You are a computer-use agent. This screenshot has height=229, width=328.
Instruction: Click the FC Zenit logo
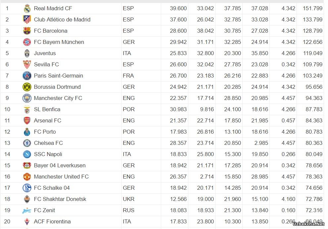coord(27,211)
